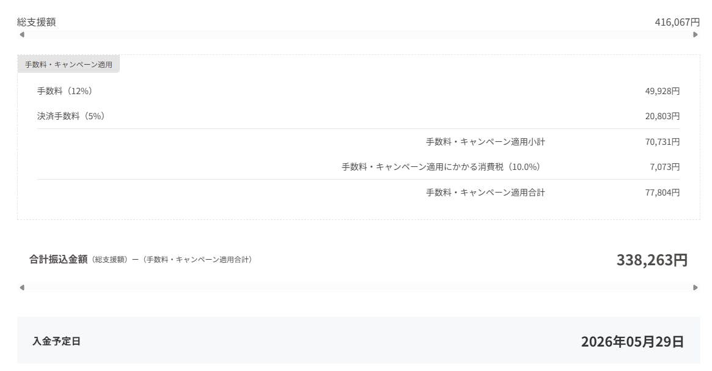
Task: Click the 49,928円 fee amount
Action: click(x=662, y=91)
